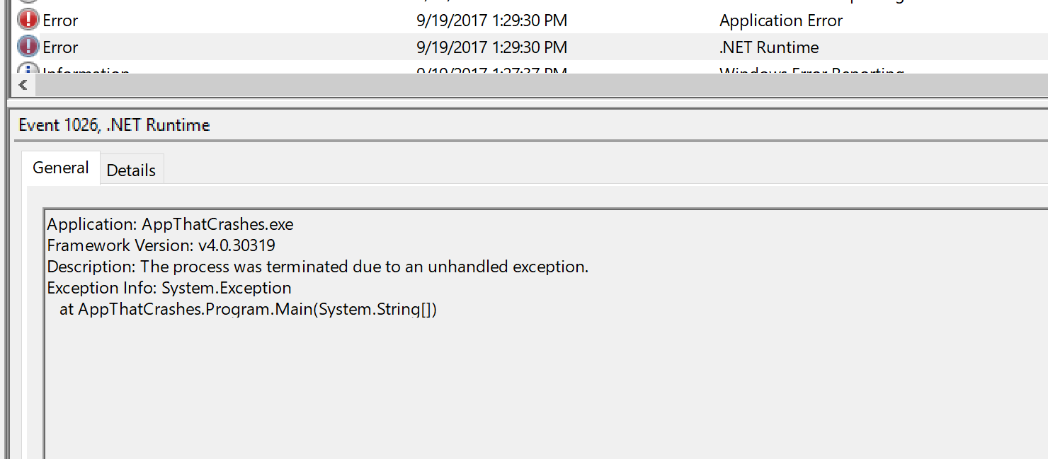The height and width of the screenshot is (459, 1048).
Task: Switch to the Details tab
Action: click(x=131, y=170)
